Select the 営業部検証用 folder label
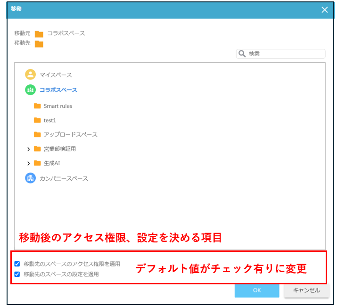Screen dimensions: 337x306 point(60,149)
